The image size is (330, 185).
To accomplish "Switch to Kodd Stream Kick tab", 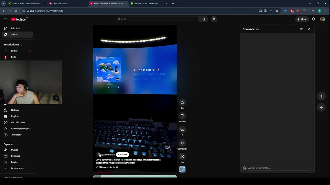I will pyautogui.click(x=26, y=4).
